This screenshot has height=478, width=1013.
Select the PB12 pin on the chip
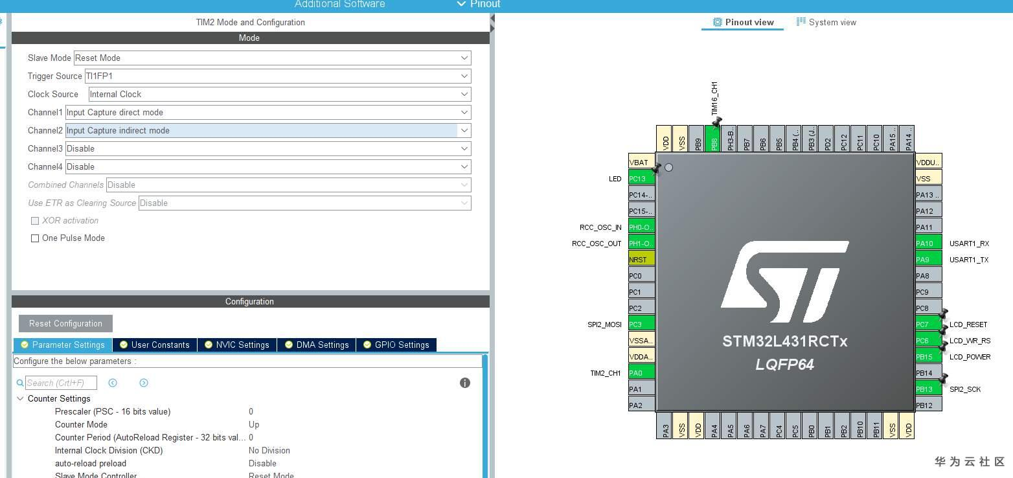(928, 405)
